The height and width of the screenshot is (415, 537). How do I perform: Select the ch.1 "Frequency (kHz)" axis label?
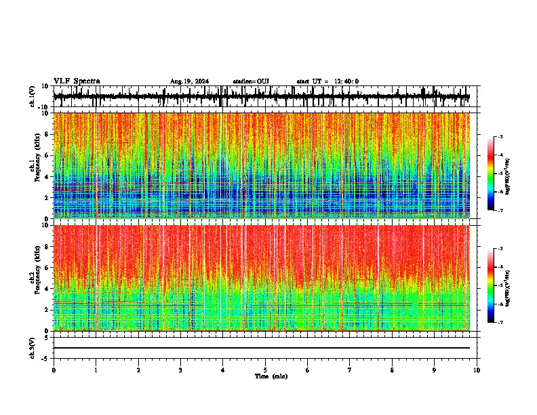(37, 157)
